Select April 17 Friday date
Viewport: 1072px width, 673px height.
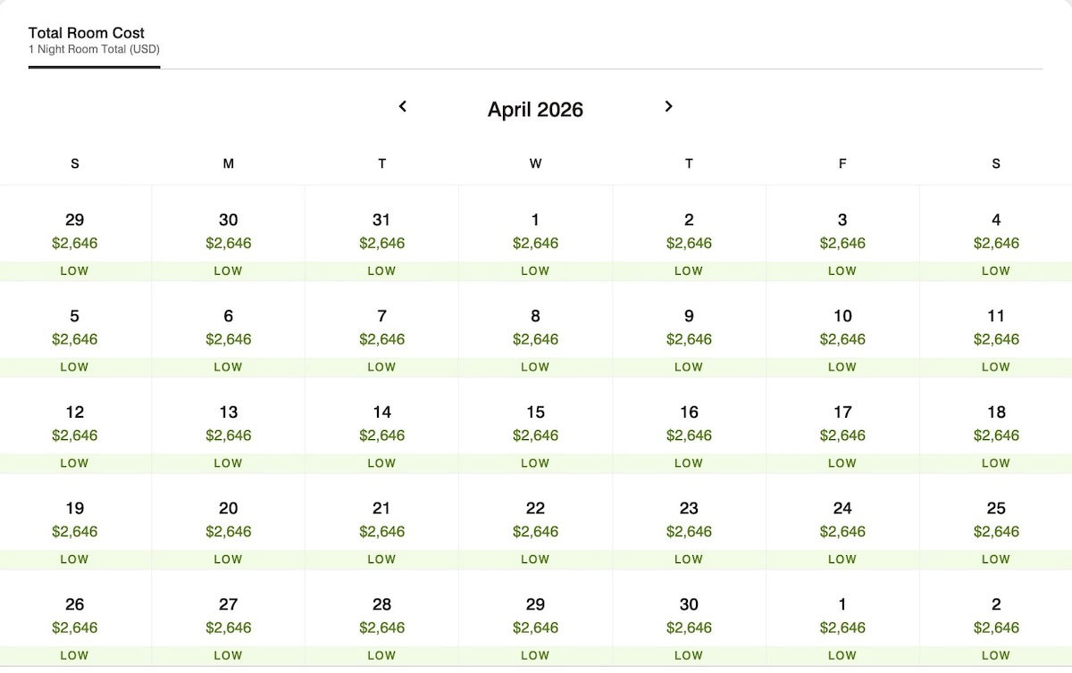click(842, 426)
